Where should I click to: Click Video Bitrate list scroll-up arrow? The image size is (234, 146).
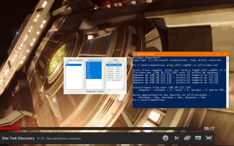click(x=103, y=63)
